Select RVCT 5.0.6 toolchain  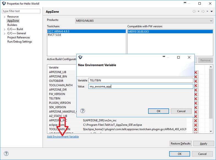click(87, 35)
